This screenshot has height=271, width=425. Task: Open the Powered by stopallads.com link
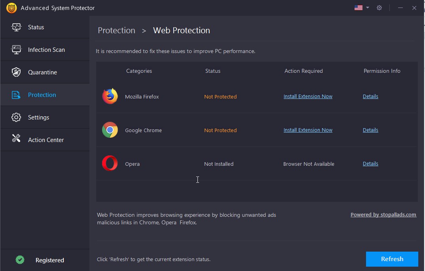pyautogui.click(x=383, y=214)
